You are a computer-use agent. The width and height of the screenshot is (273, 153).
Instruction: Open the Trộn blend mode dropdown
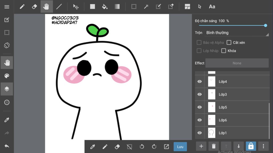237,33
